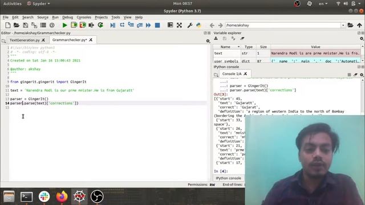The height and width of the screenshot is (205, 365).
Task: Run file with green play button
Action: (x=64, y=25)
